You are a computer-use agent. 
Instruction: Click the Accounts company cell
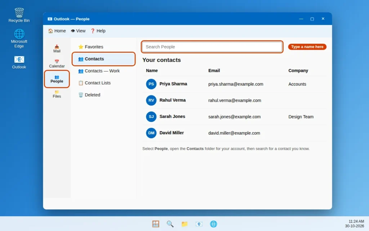[297, 84]
